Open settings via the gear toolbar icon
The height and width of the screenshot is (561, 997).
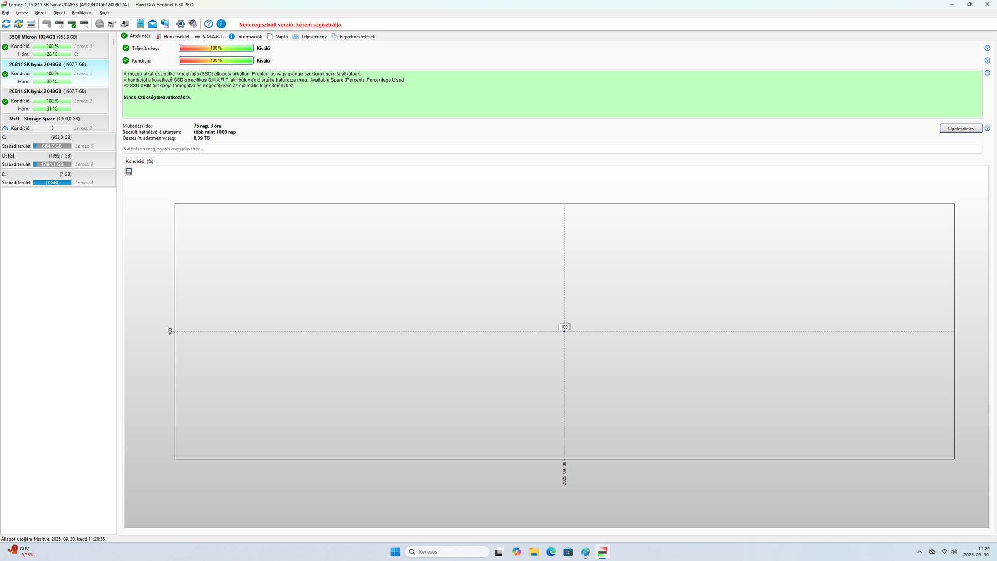point(181,24)
